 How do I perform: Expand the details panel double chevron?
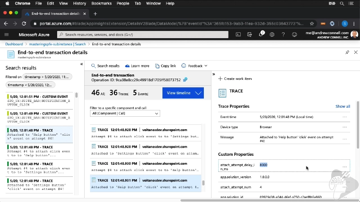tap(214, 74)
